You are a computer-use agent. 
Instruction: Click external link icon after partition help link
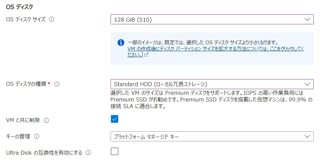(x=146, y=55)
